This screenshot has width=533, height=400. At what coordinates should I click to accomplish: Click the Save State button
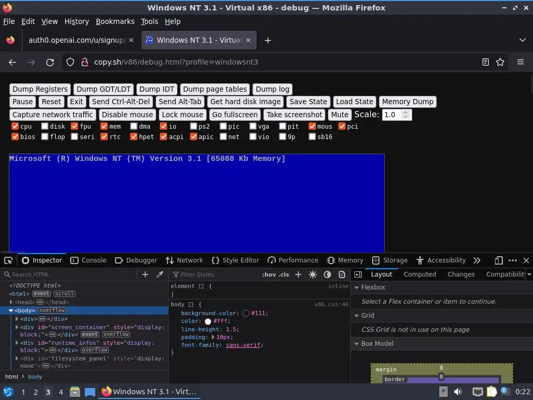pos(308,102)
